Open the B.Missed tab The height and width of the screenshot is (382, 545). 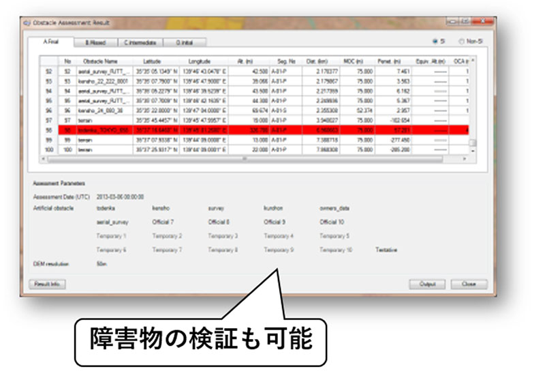coord(95,42)
